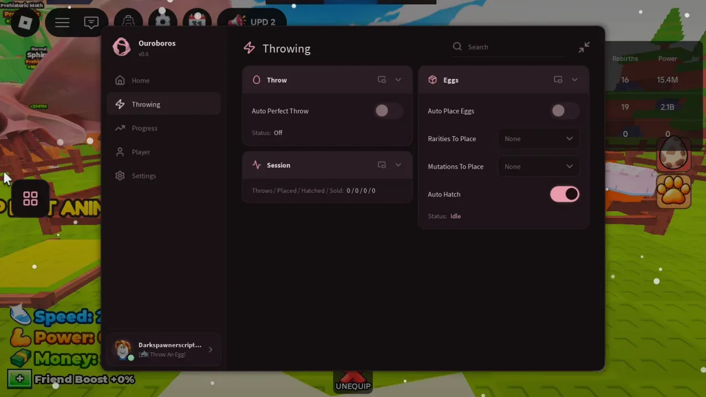Click the Session pulse icon
The width and height of the screenshot is (706, 397).
[256, 165]
